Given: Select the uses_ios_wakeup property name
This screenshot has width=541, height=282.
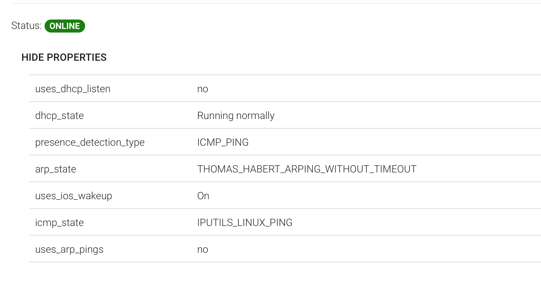Looking at the screenshot, I should (74, 196).
